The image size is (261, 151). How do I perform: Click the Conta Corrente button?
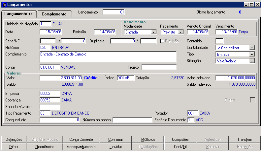click(81, 140)
